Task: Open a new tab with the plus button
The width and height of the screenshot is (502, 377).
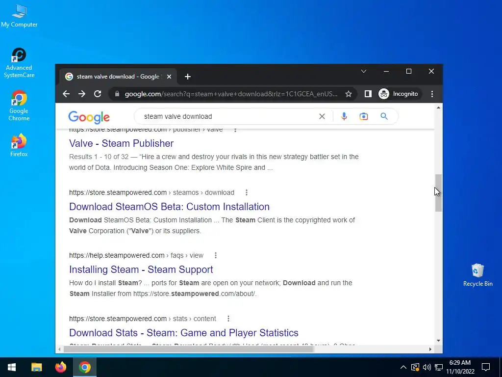Action: pos(188,77)
